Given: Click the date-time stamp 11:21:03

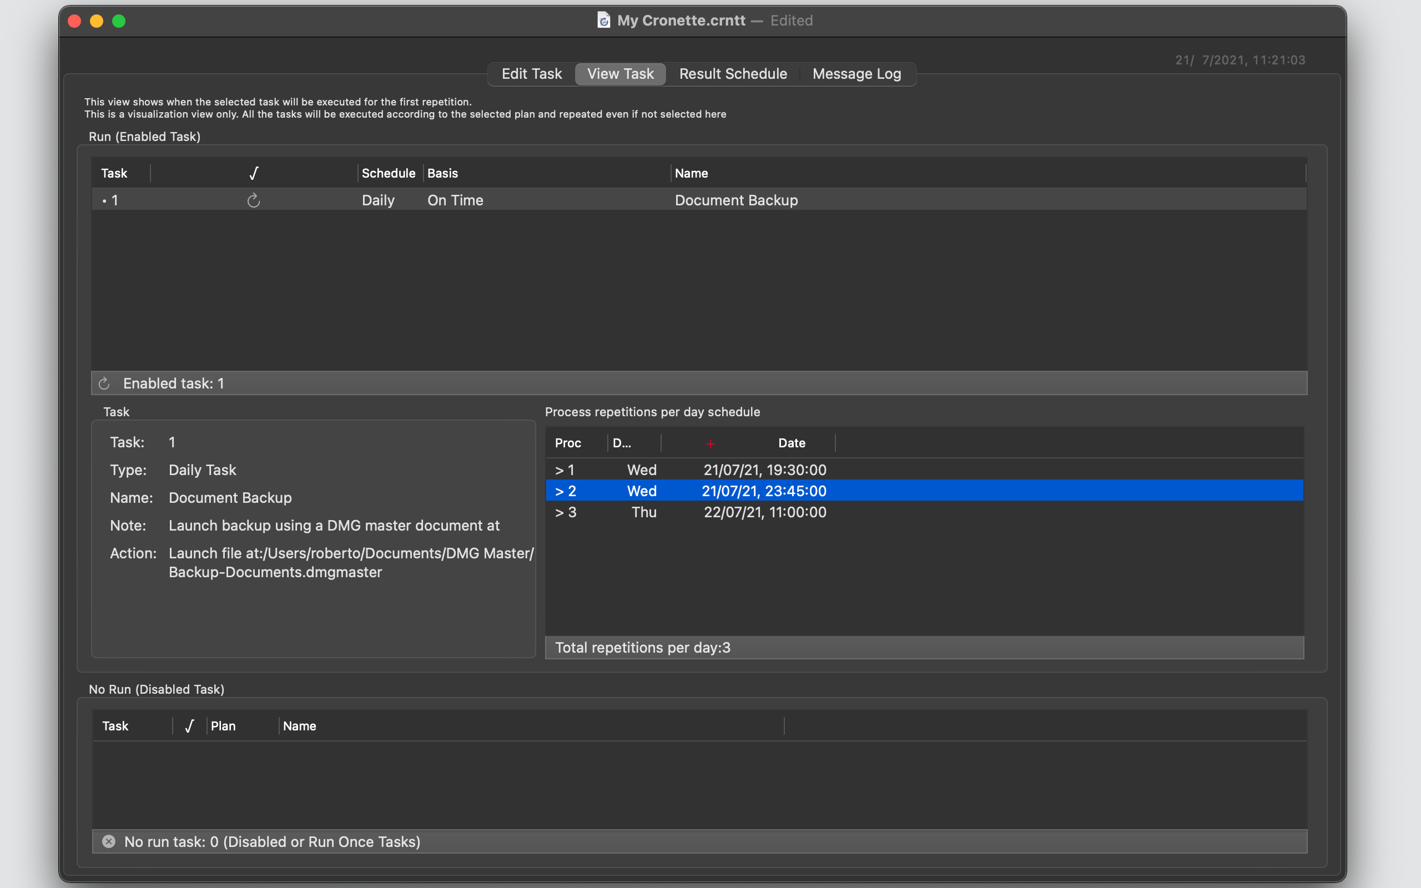Looking at the screenshot, I should (x=1240, y=60).
